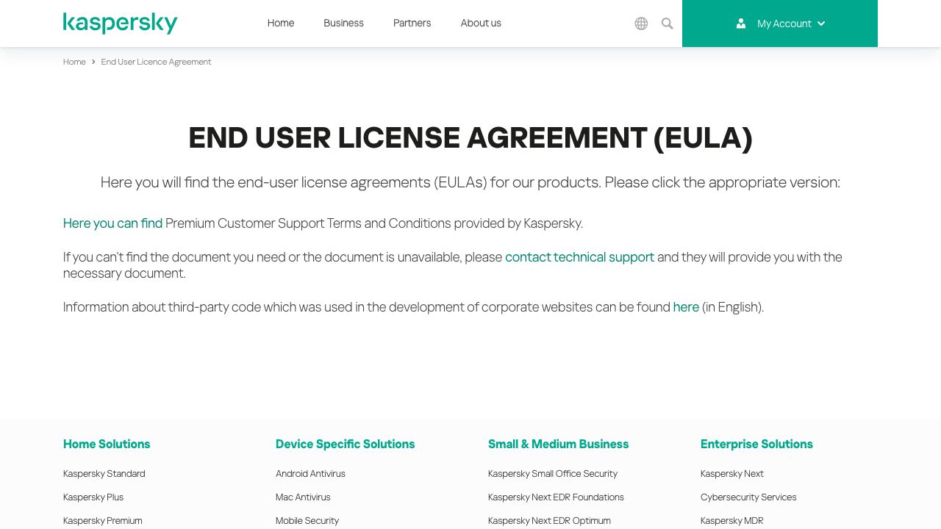This screenshot has height=529, width=941.
Task: Open the Partners navigation menu
Action: pyautogui.click(x=412, y=23)
